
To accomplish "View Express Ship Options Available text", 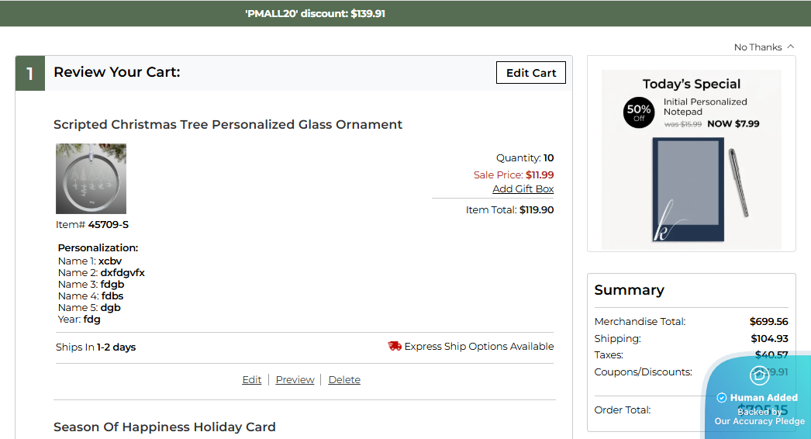I will (x=479, y=347).
